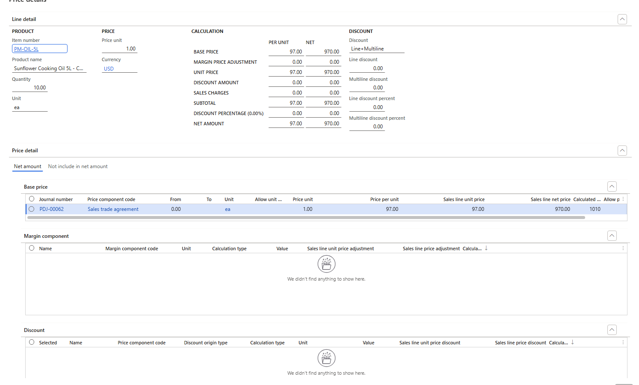Open the USD currency link
This screenshot has height=385, width=639.
pyautogui.click(x=109, y=69)
